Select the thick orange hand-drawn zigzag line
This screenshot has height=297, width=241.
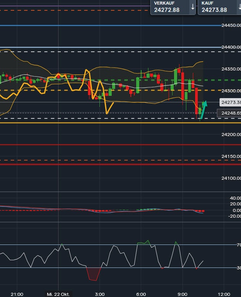46,87
